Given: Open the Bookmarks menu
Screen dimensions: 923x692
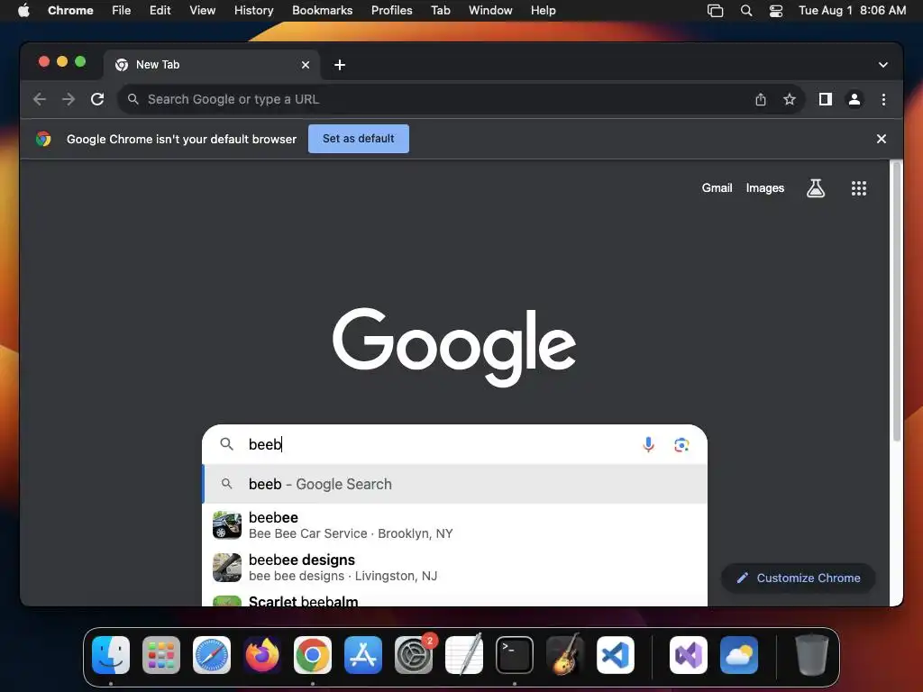Looking at the screenshot, I should coord(322,11).
